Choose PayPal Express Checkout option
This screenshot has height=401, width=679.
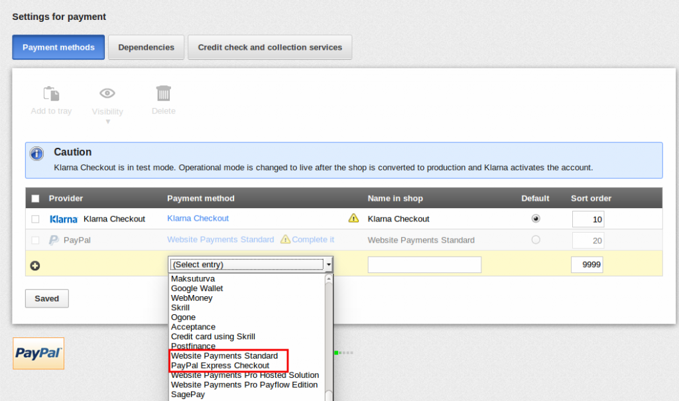click(x=220, y=365)
